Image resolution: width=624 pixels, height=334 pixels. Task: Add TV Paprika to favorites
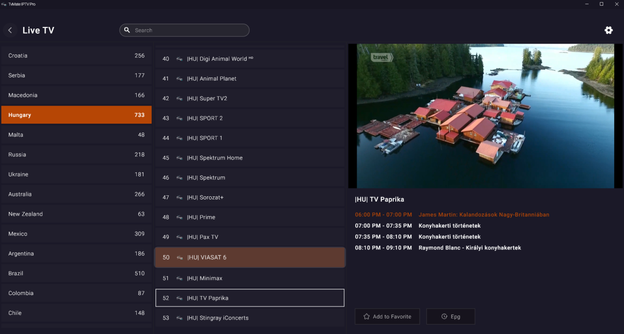[387, 316]
